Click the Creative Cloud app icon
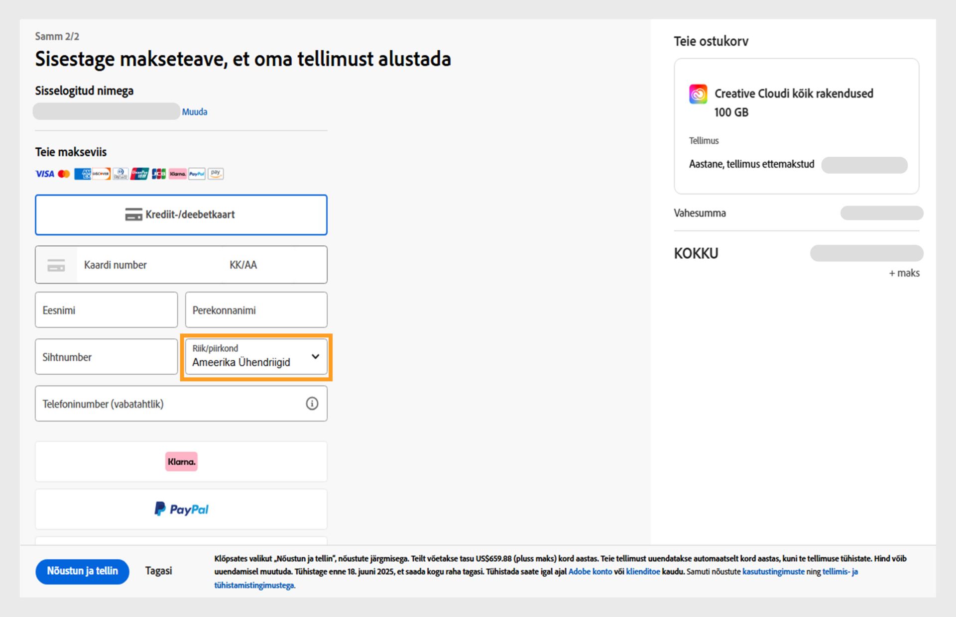The width and height of the screenshot is (956, 617). tap(698, 94)
